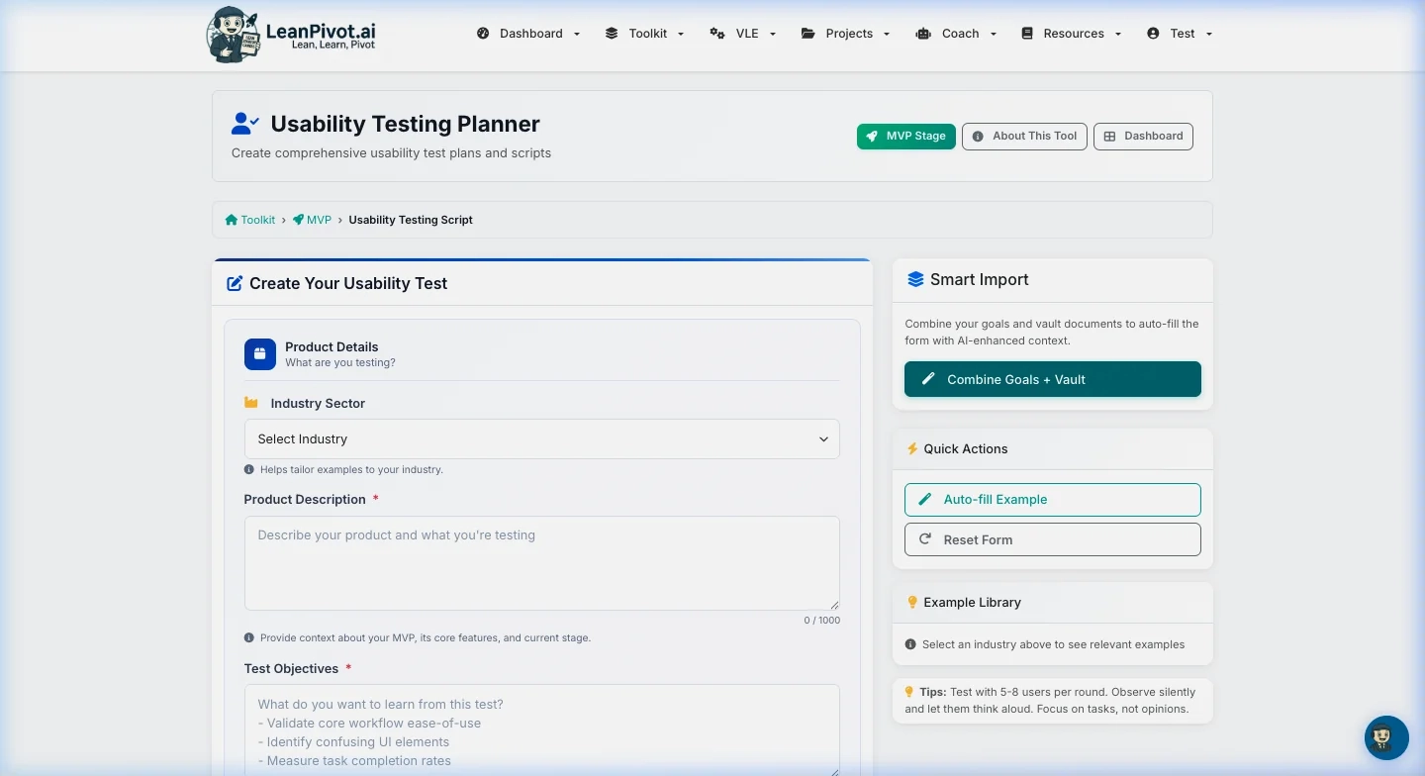Open the chat assistant mascot button
The image size is (1425, 776).
1385,737
